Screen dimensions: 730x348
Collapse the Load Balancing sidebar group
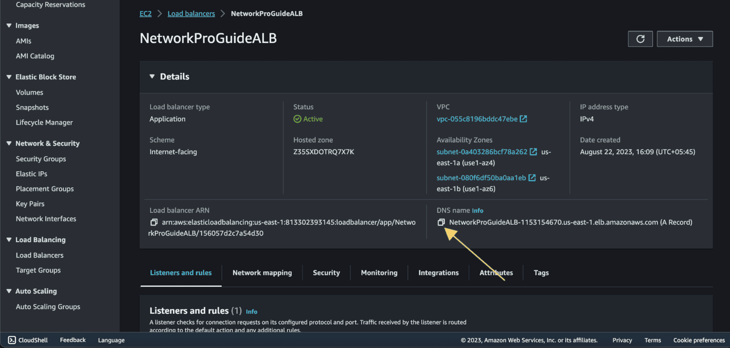point(9,240)
